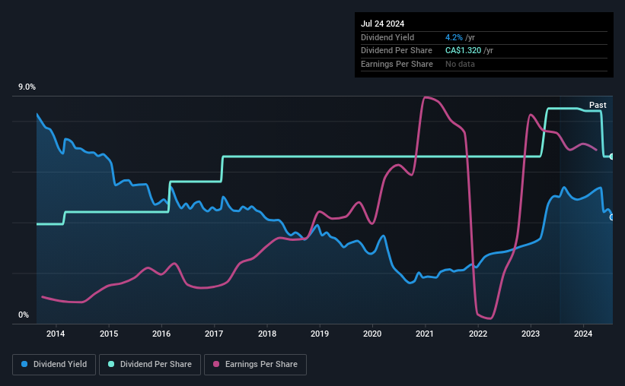Click the 4.2% Dividend Yield tooltip value
Screen dimensions: 625x386
tap(454, 37)
